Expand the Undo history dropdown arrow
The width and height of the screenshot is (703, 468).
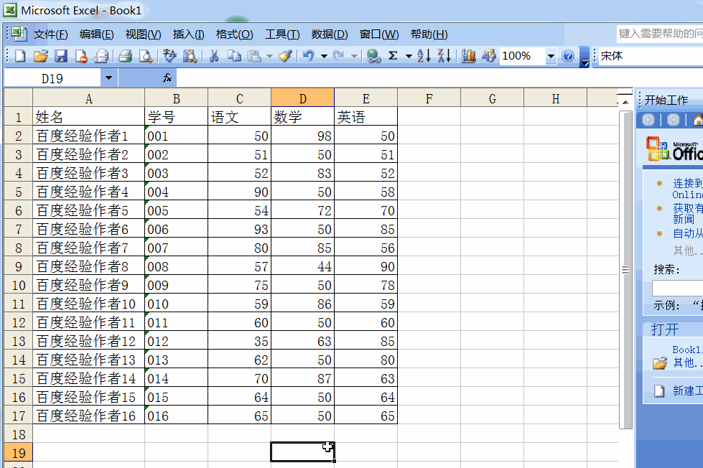324,56
